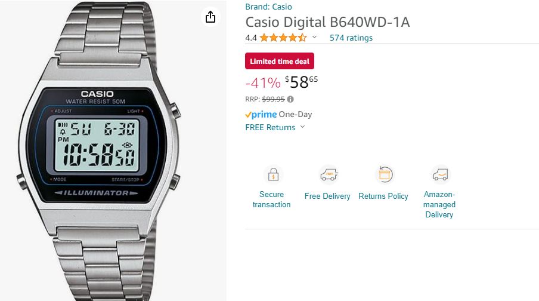Expand the FREE Returns chevron
Image resolution: width=539 pixels, height=301 pixels.
[x=302, y=127]
